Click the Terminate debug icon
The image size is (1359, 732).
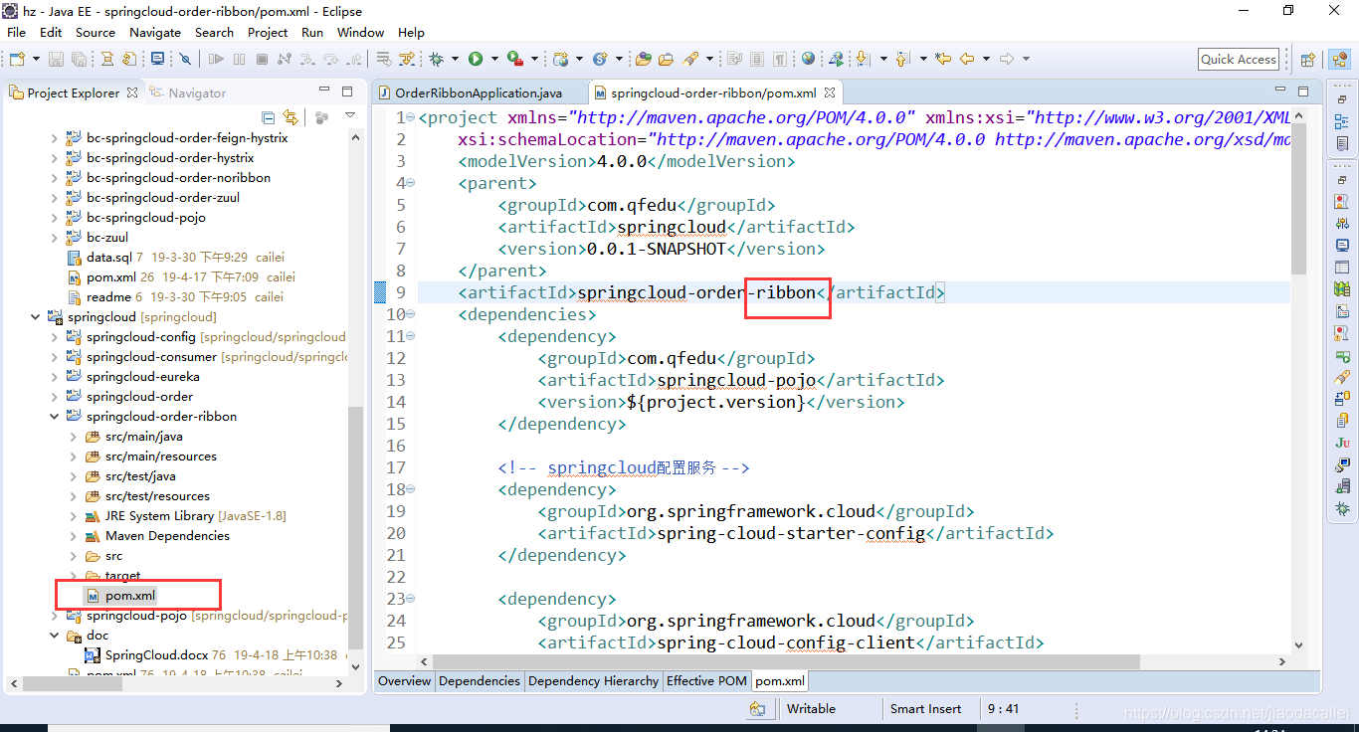[x=262, y=59]
